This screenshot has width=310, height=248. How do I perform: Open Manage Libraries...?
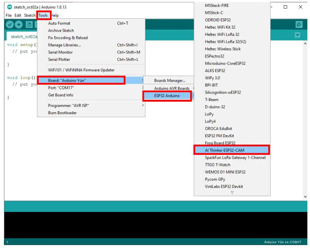[x=91, y=45]
